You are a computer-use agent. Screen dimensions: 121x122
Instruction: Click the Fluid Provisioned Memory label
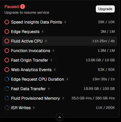(35, 98)
